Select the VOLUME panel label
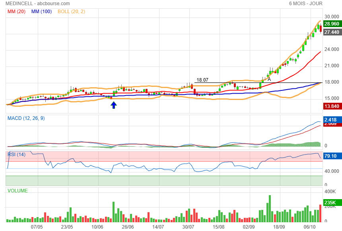 [18, 191]
